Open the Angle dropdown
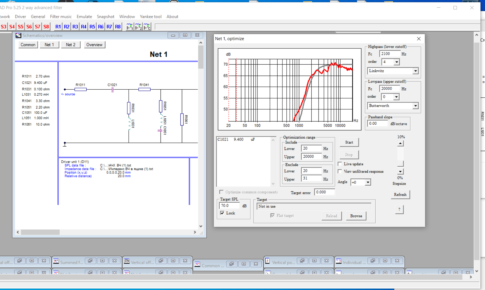This screenshot has width=485, height=290. [368, 182]
